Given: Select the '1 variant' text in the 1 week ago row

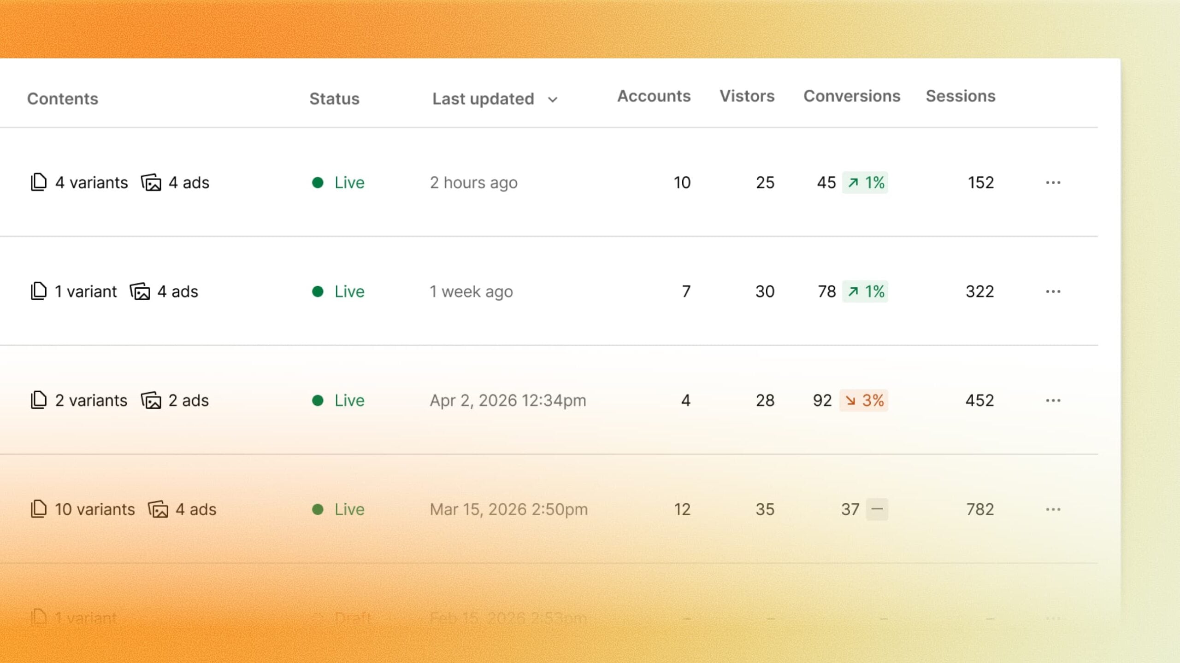Looking at the screenshot, I should 86,291.
